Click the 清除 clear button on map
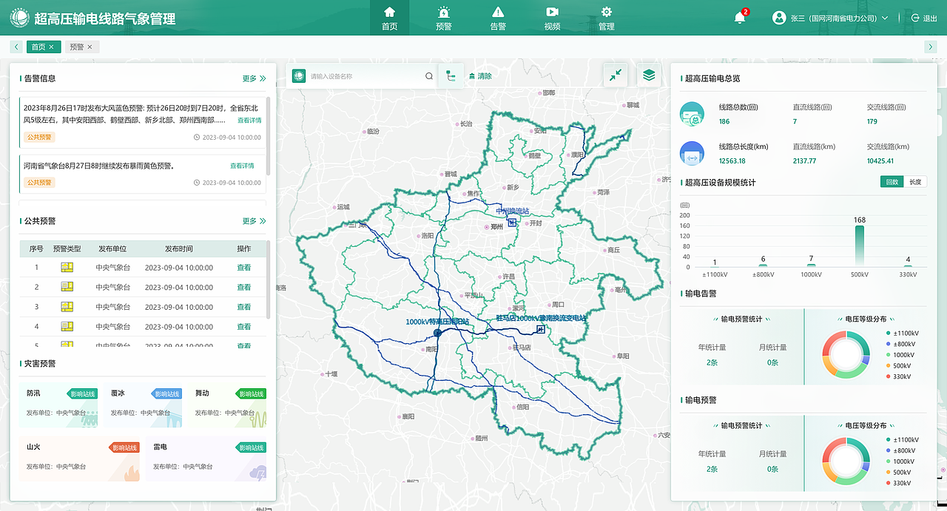947x511 pixels. tap(480, 76)
